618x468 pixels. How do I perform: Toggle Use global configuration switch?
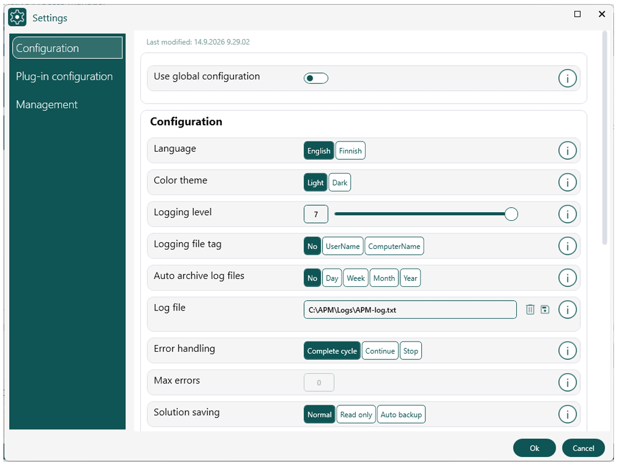[316, 78]
